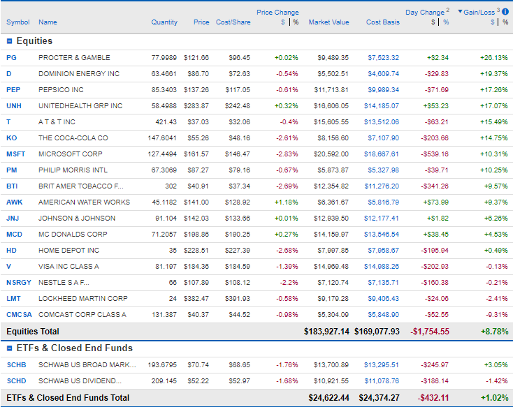Open the PG symbol link
Image resolution: width=513 pixels, height=407 pixels.
pos(11,58)
